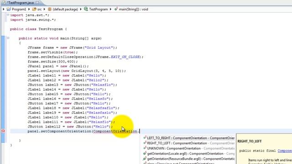292x164 pixels.
Task: Click the default package icon
Action: coord(50,9)
